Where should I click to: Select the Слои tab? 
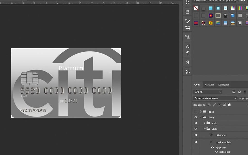click(x=197, y=85)
